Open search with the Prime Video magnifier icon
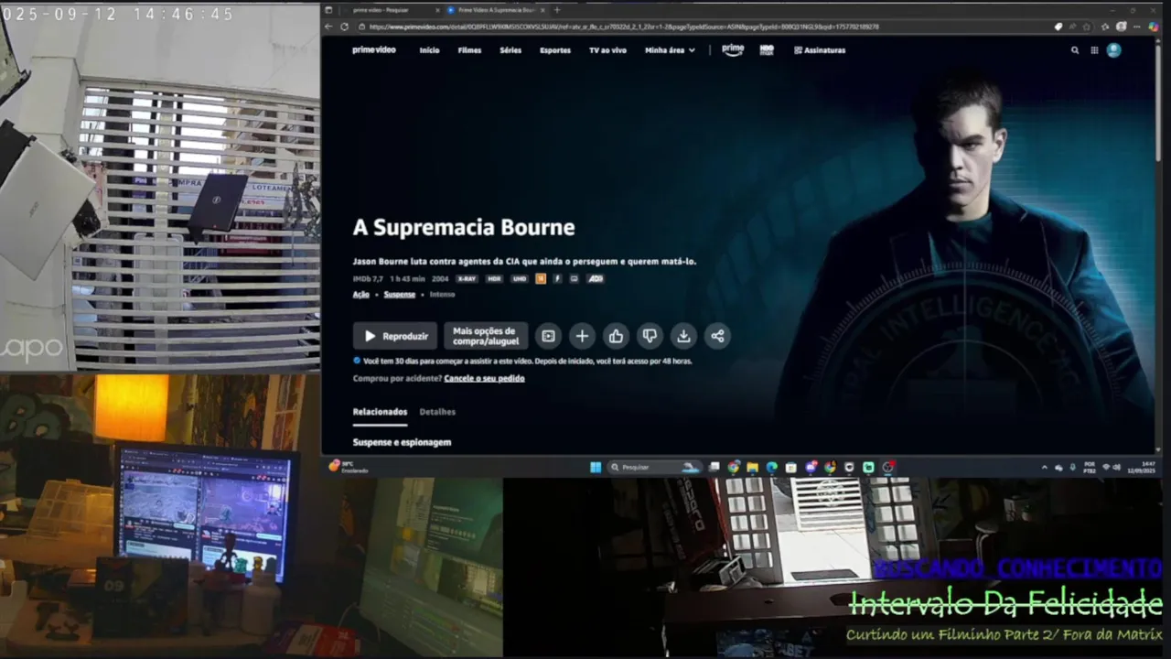 (1075, 50)
